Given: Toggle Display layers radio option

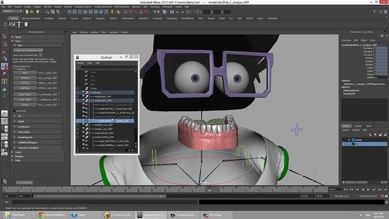Looking at the screenshot, I should pyautogui.click(x=346, y=126).
